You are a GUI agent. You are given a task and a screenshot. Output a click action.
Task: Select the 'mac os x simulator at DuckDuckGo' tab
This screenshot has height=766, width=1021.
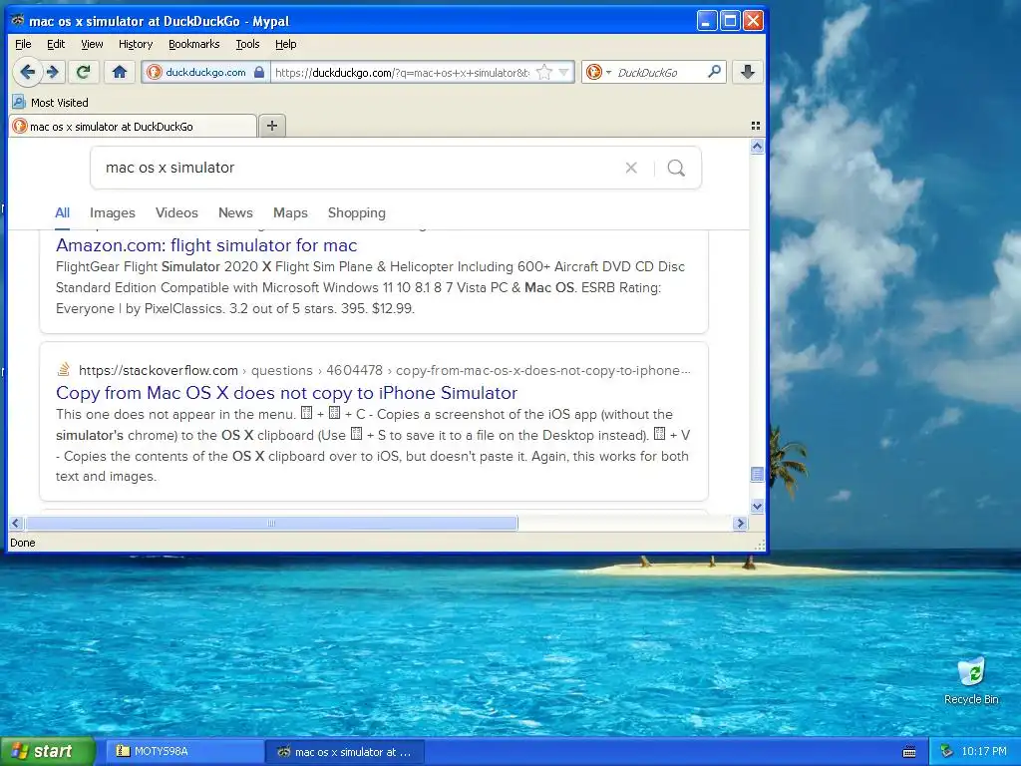point(133,127)
